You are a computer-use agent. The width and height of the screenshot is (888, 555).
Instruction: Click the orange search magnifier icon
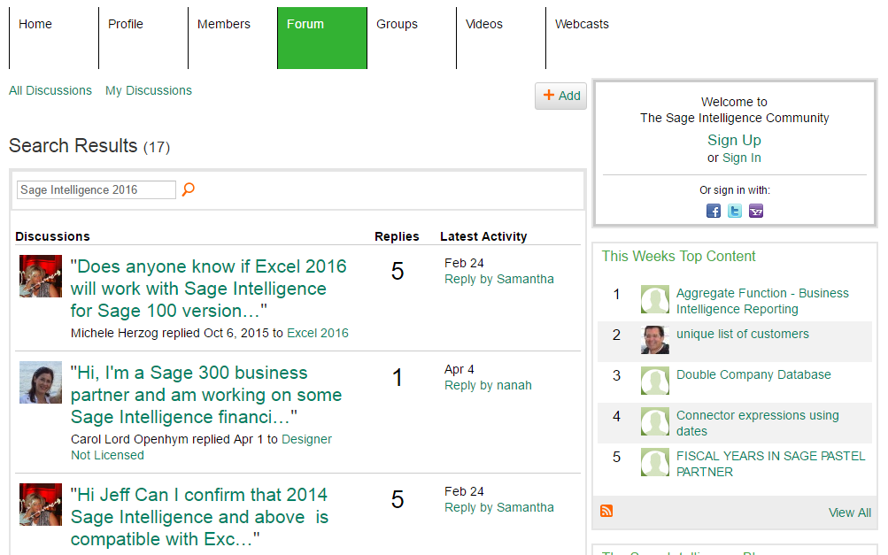pyautogui.click(x=189, y=189)
